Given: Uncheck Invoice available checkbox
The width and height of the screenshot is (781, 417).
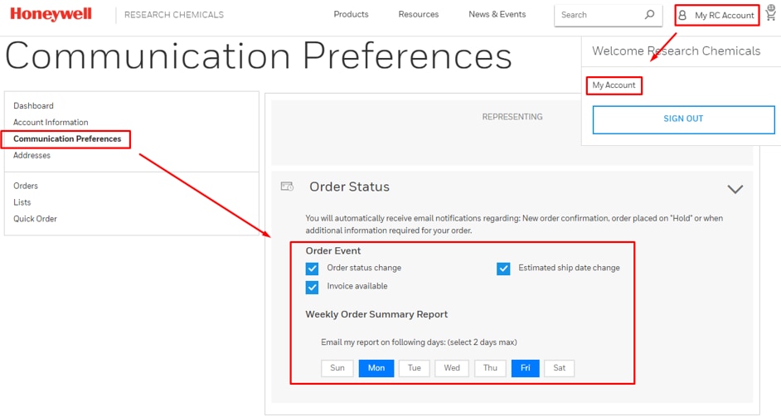Looking at the screenshot, I should pyautogui.click(x=312, y=287).
